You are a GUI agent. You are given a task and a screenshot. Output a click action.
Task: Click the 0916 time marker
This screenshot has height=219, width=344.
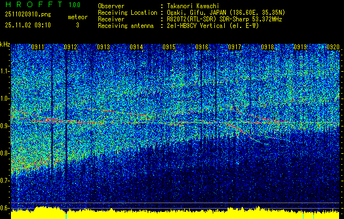[202, 47]
